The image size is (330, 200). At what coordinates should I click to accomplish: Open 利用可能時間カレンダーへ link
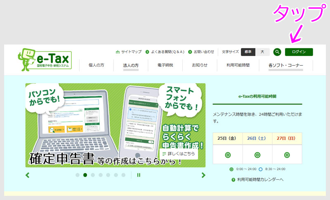click(x=257, y=180)
